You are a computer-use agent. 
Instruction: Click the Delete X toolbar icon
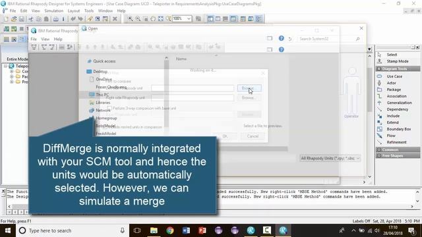(x=115, y=19)
